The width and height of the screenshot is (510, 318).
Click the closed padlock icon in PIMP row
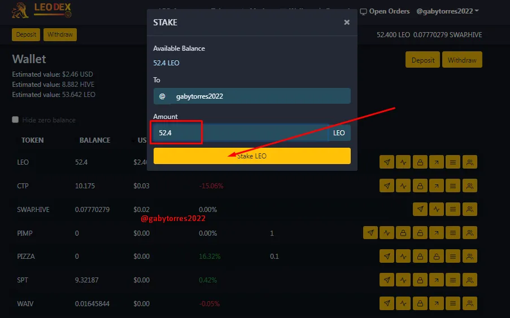tap(403, 232)
